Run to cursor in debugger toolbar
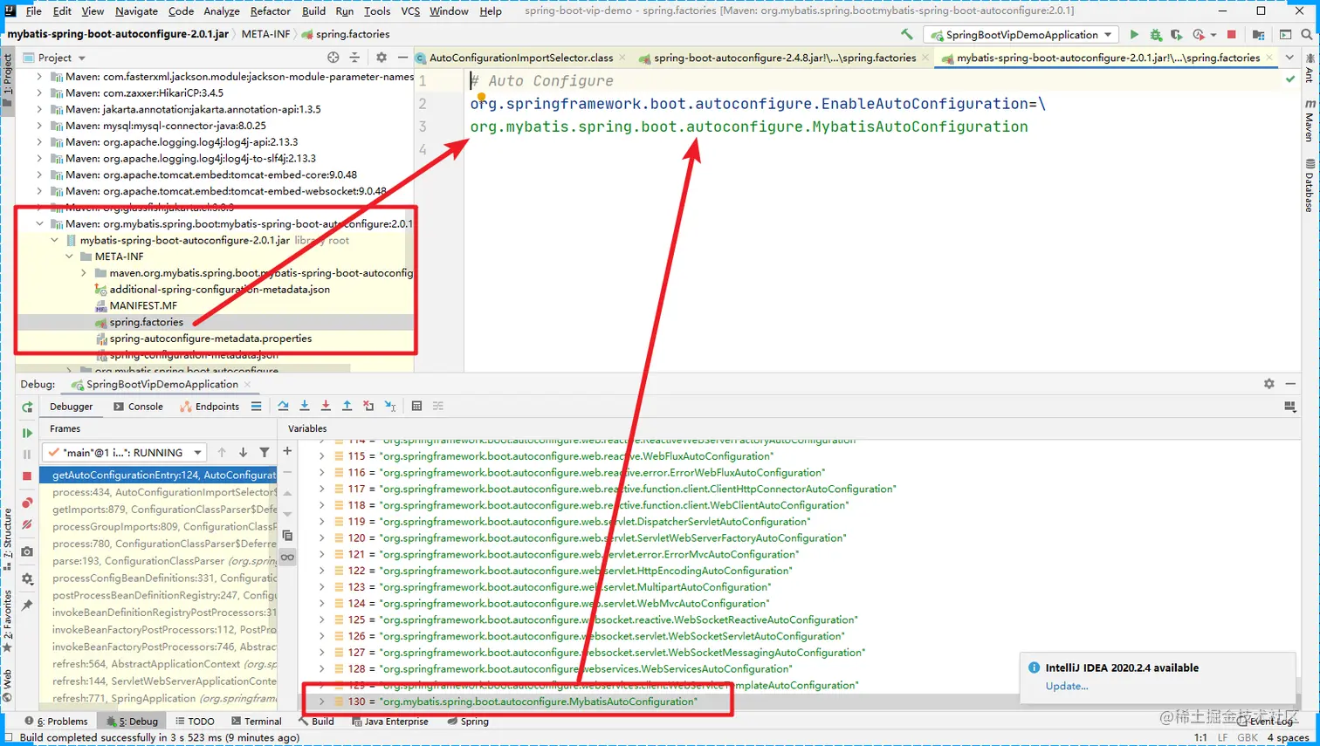1320x746 pixels. 390,407
